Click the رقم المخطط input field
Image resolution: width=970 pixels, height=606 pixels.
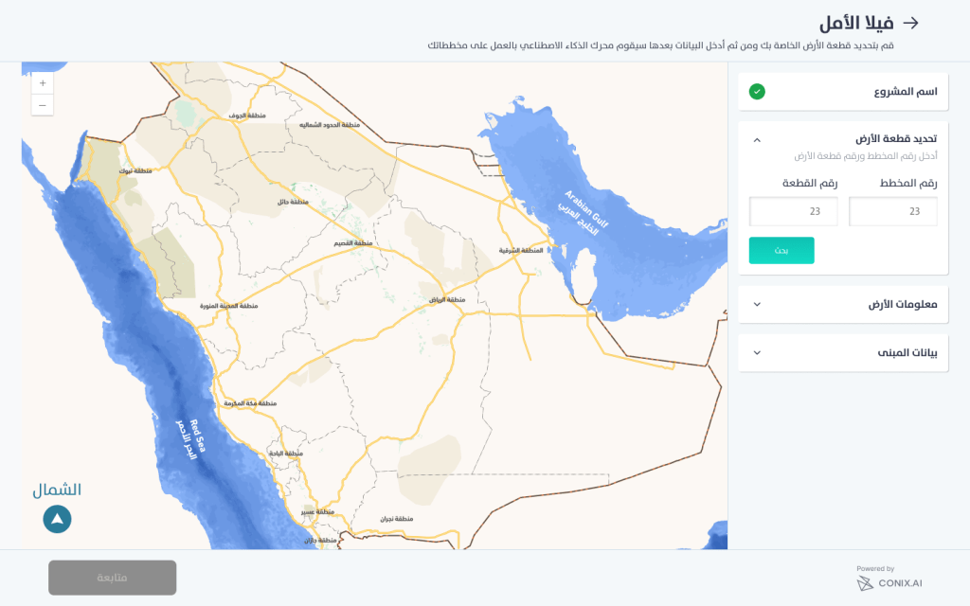pyautogui.click(x=892, y=212)
